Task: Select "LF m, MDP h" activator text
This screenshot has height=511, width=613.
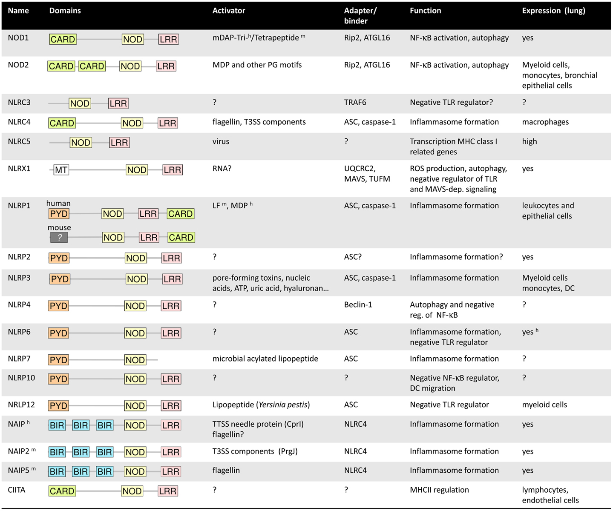Action: pyautogui.click(x=232, y=205)
